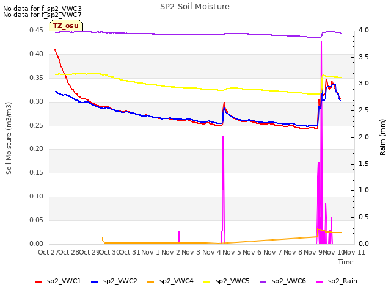
Task: Click the 0.25 left axis value
Action: (37, 125)
